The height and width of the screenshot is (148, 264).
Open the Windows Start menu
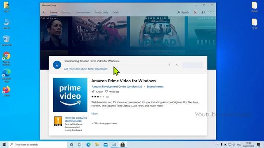[4, 144]
